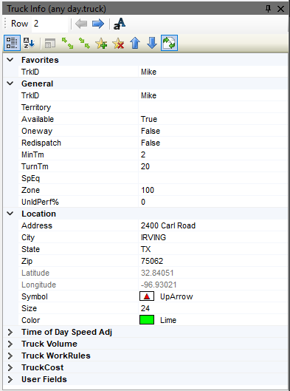
Task: Add the field to Favorites
Action: [x=101, y=44]
